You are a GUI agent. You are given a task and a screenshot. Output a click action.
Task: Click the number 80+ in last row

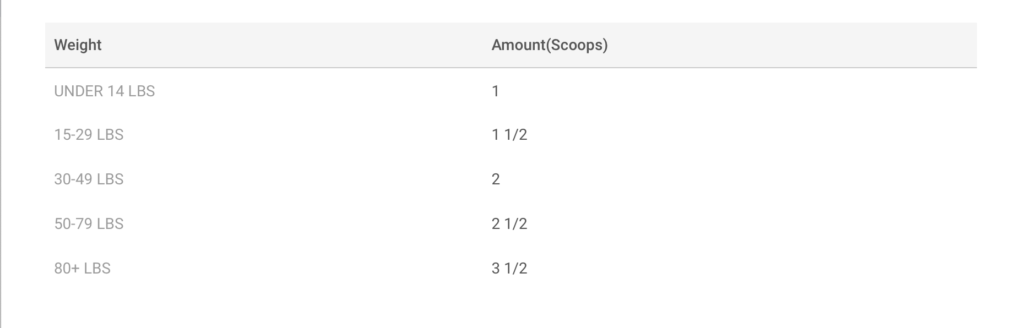tap(67, 269)
